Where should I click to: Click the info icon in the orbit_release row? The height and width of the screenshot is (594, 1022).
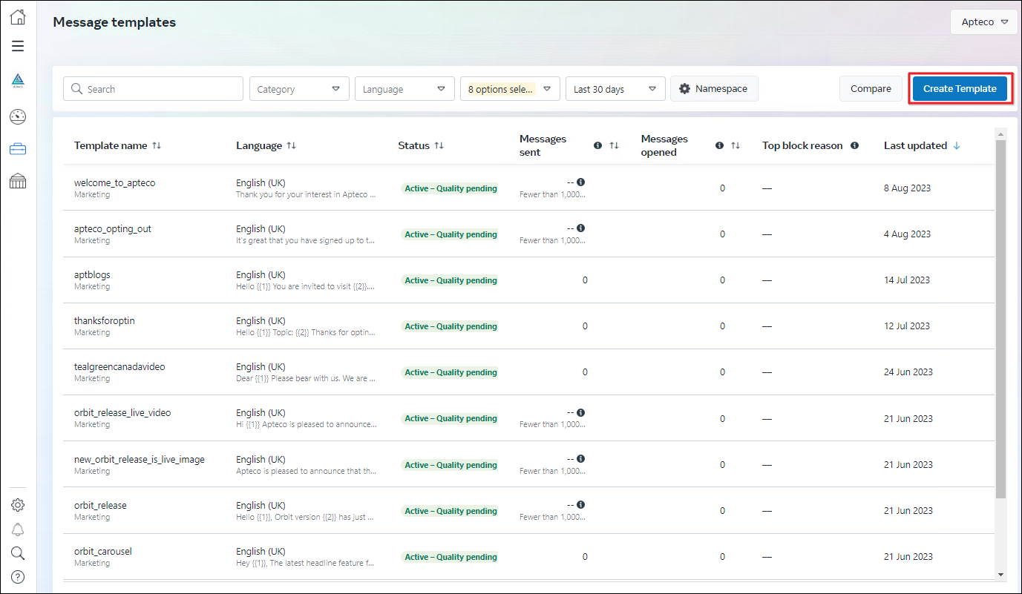click(x=580, y=505)
